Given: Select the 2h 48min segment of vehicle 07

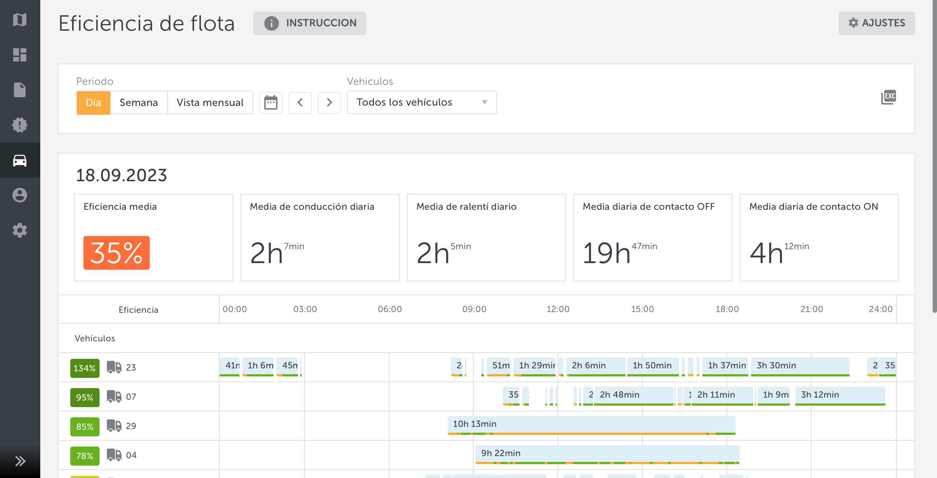Looking at the screenshot, I should [x=634, y=396].
